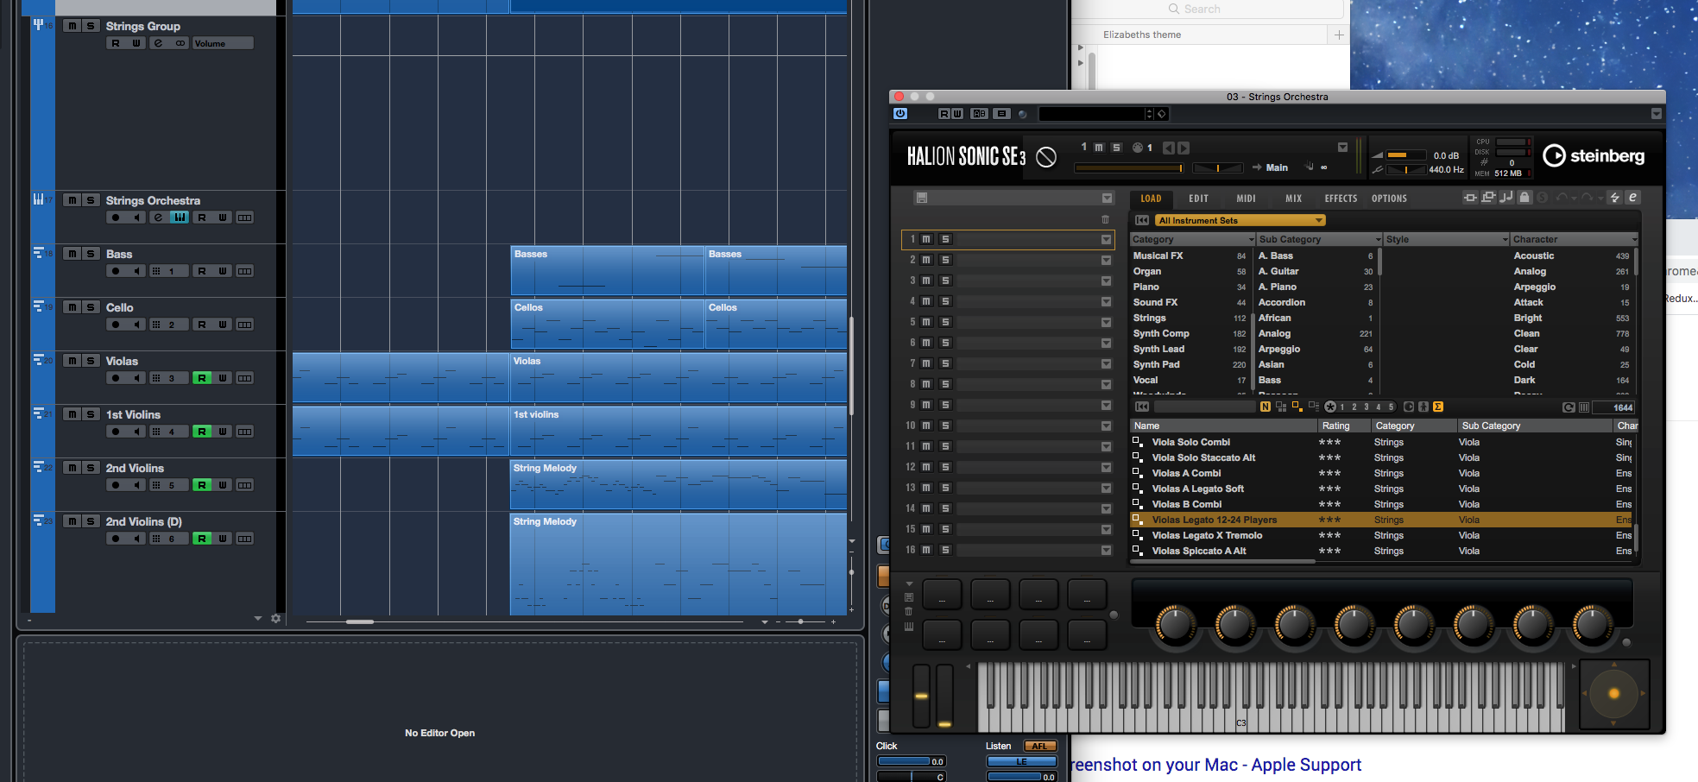Click the 'e' editor icon in HALion toolbar
Image resolution: width=1698 pixels, height=782 pixels.
click(x=1632, y=198)
